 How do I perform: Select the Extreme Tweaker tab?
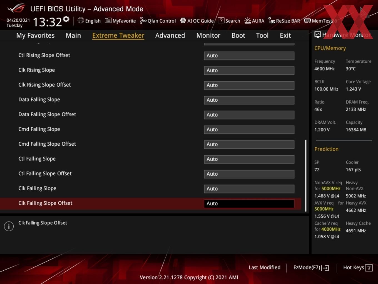(x=118, y=35)
